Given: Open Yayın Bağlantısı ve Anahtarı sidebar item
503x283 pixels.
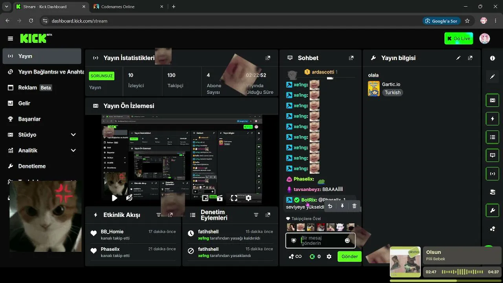Looking at the screenshot, I should click(42, 72).
